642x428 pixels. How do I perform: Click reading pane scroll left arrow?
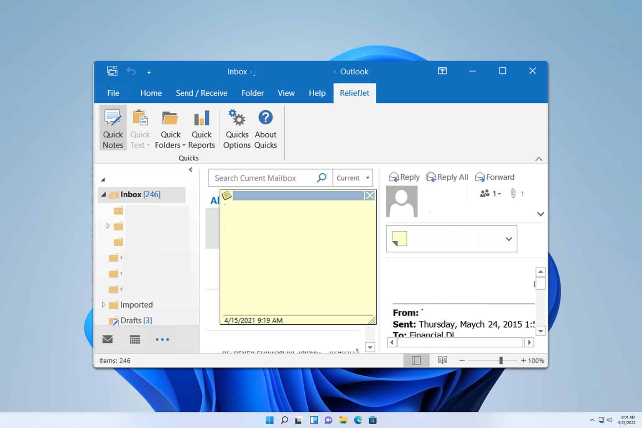point(392,342)
